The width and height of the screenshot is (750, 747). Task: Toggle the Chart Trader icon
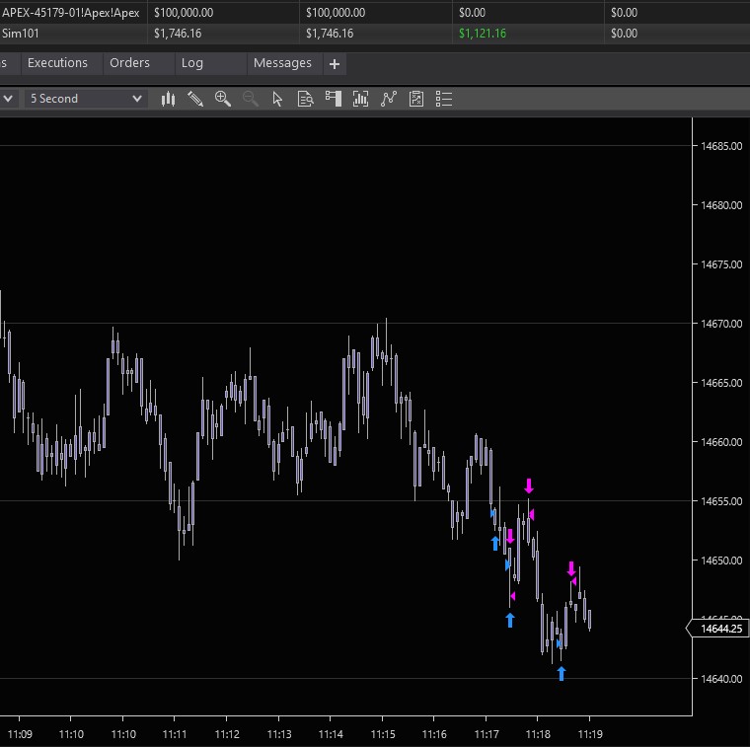(x=333, y=99)
